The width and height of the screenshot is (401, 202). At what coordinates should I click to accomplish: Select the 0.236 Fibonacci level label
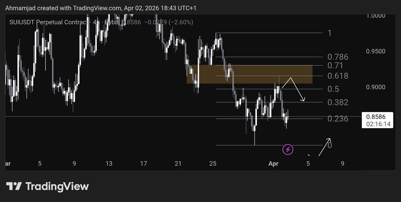(337, 119)
